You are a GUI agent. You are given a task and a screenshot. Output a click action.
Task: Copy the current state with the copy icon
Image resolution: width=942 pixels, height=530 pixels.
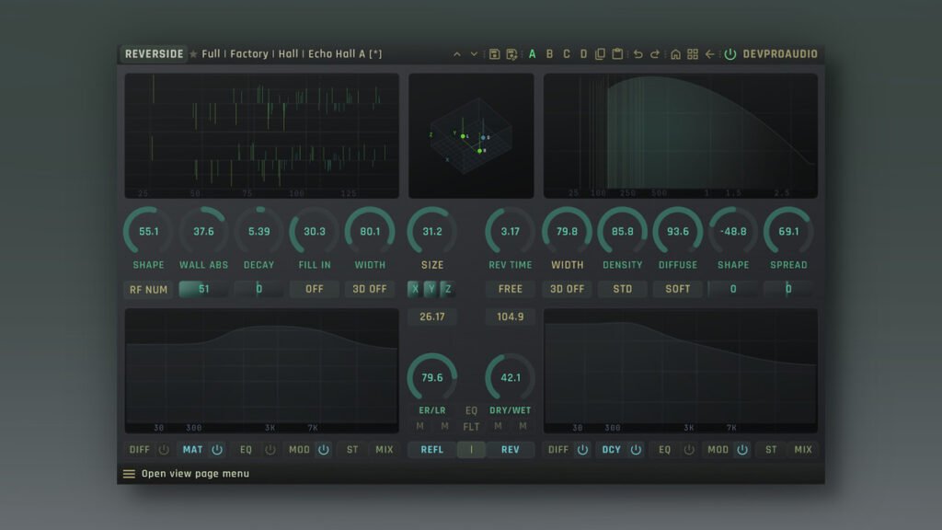click(600, 54)
